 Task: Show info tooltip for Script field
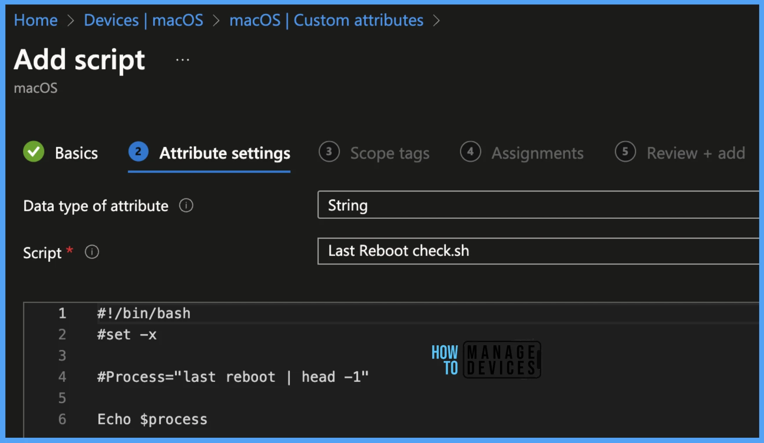pyautogui.click(x=92, y=252)
